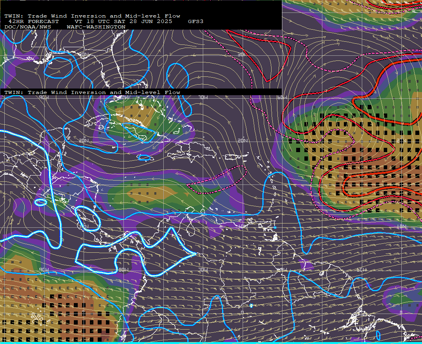Click the '50W' longitude label
Image resolution: width=422 pixels, height=344 pixels.
pyautogui.click(x=361, y=270)
